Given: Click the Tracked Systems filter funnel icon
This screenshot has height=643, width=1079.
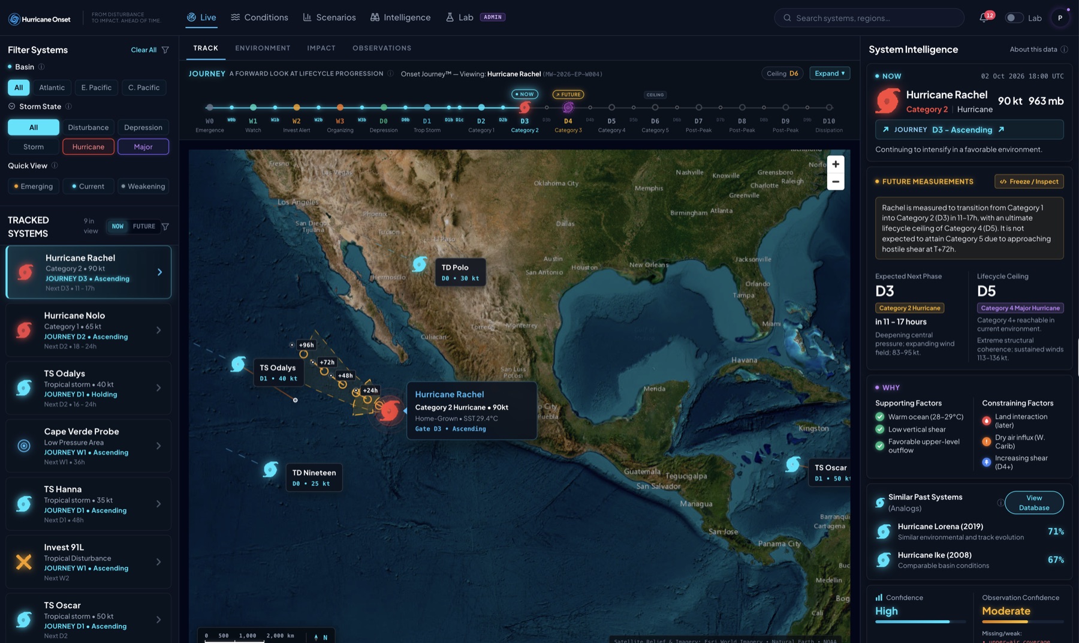Looking at the screenshot, I should point(165,227).
